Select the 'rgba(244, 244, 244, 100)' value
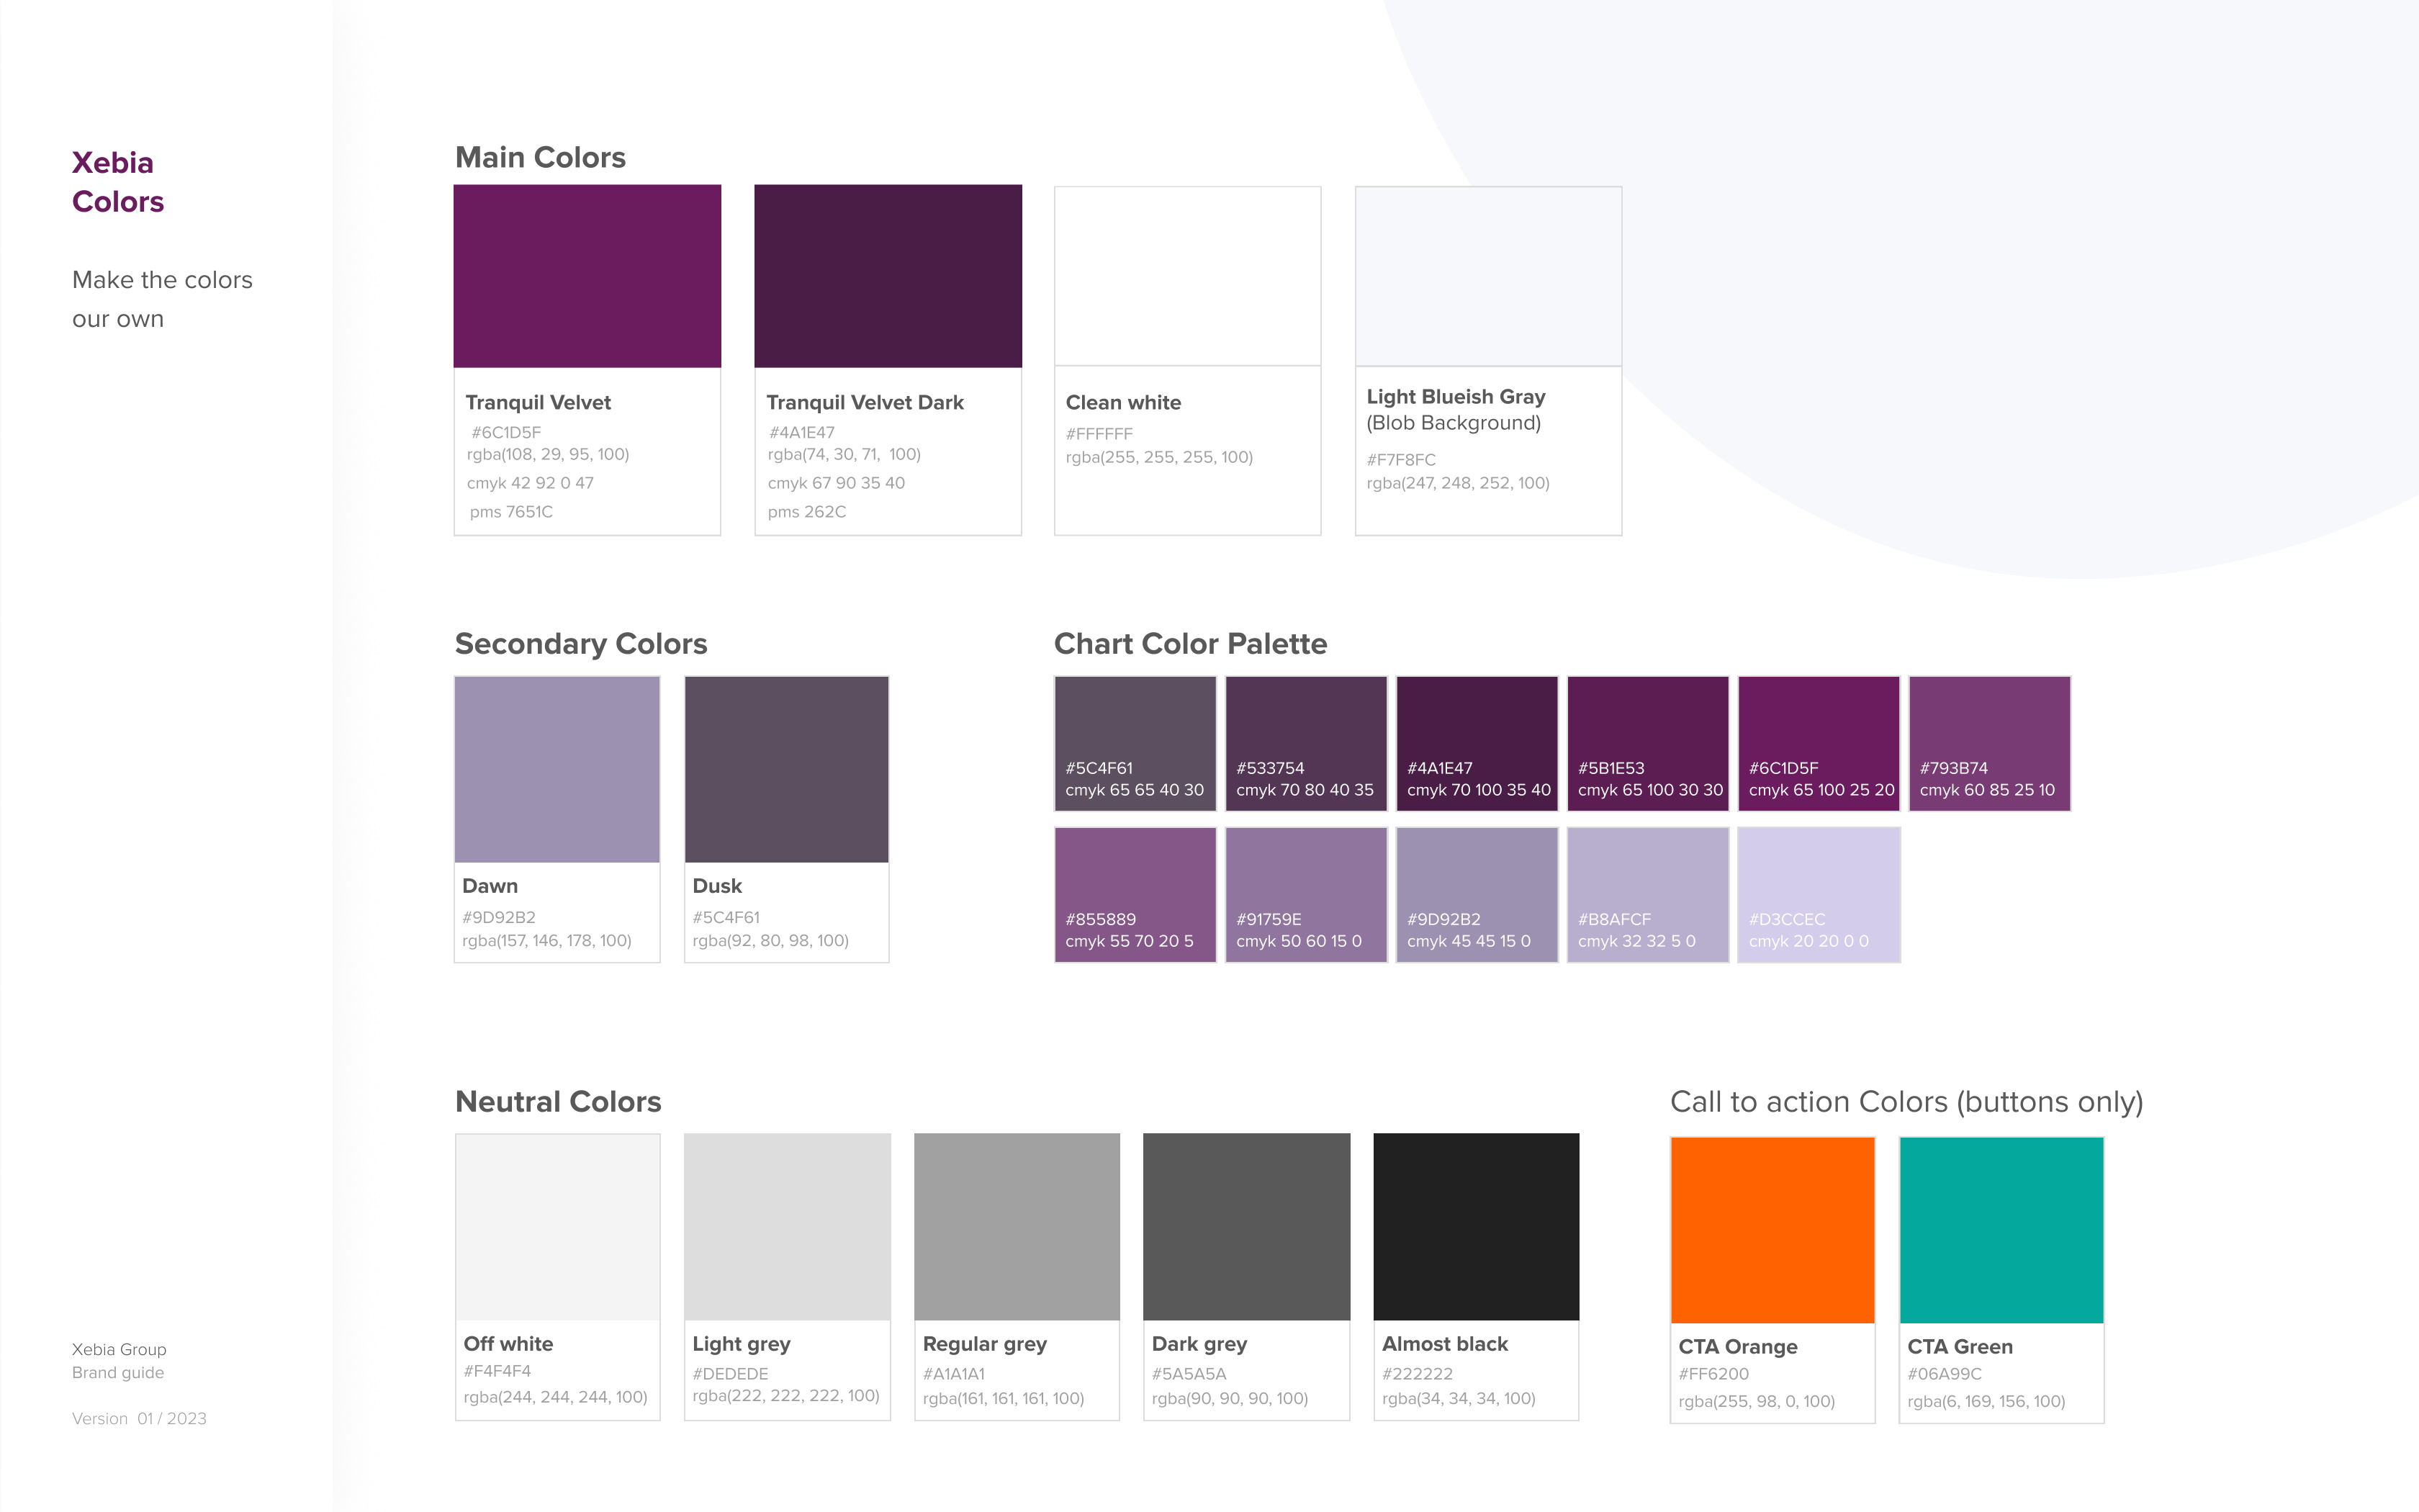This screenshot has width=2419, height=1512. [555, 1398]
